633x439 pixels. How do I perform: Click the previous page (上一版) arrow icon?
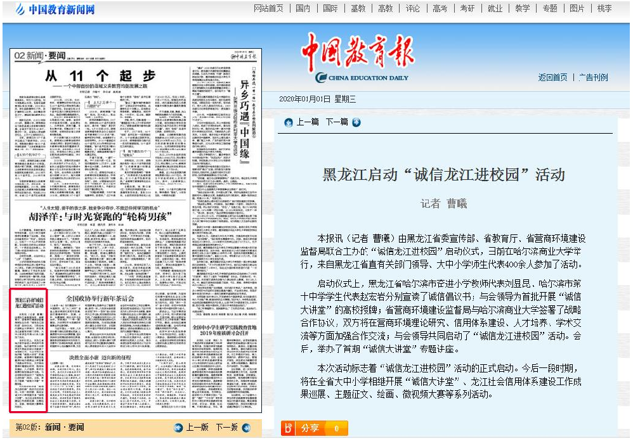click(178, 428)
